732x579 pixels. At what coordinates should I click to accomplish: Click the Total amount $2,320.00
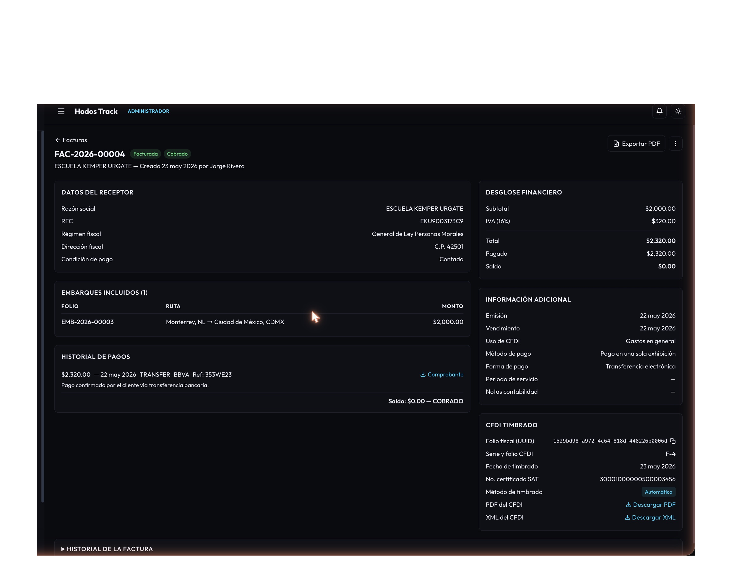pyautogui.click(x=660, y=241)
